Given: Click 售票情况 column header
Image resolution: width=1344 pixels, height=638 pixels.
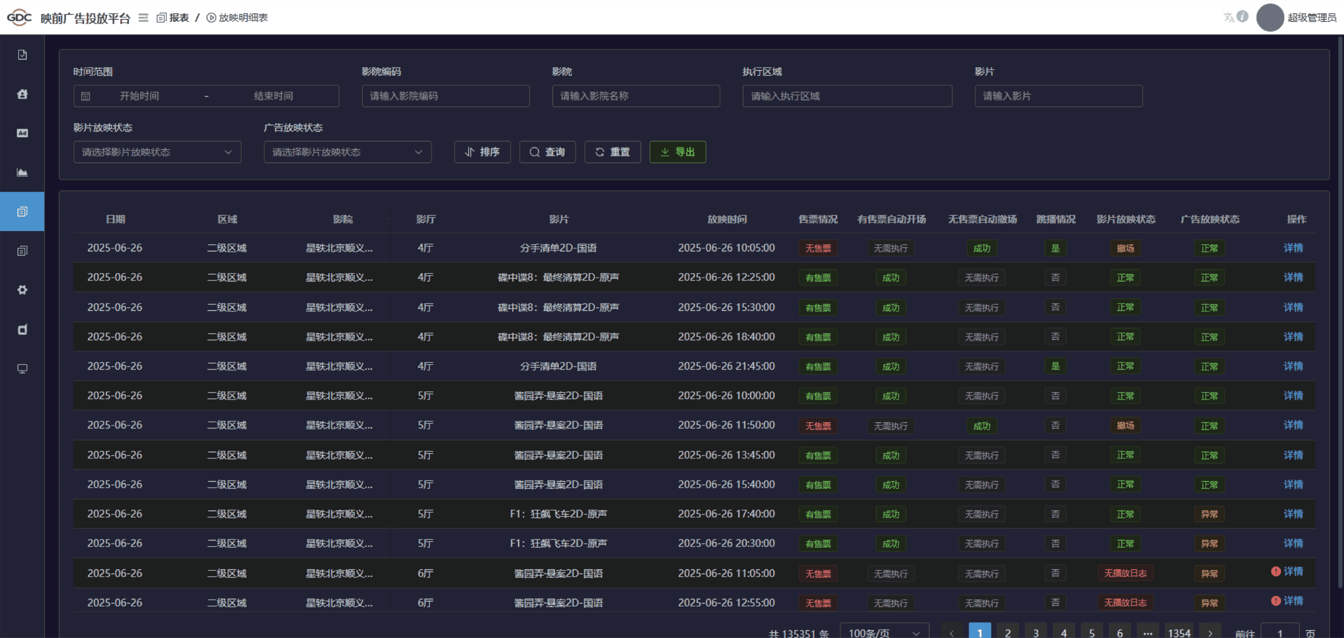Looking at the screenshot, I should pos(818,219).
